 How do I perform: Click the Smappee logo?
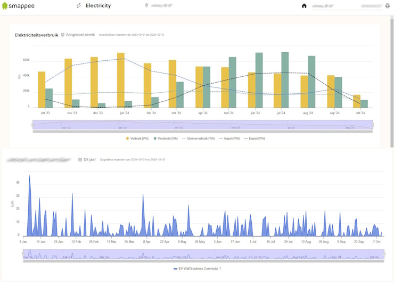[18, 6]
